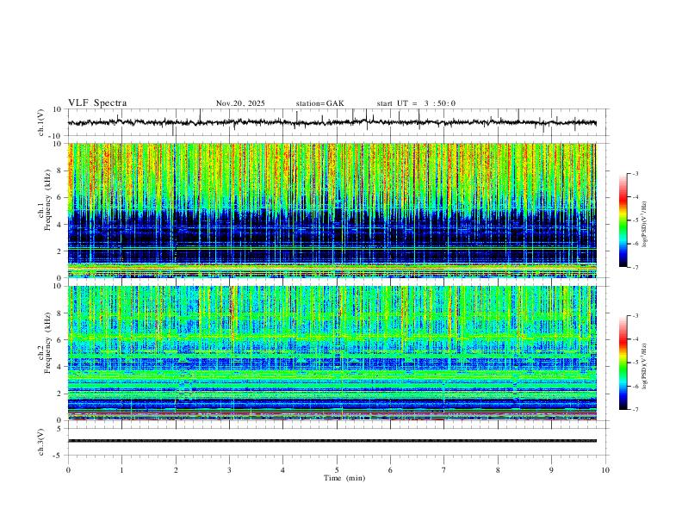Screen dimensions: 682x527
Task: Click the ch.2 PSD color scale bar
Action: click(623, 363)
